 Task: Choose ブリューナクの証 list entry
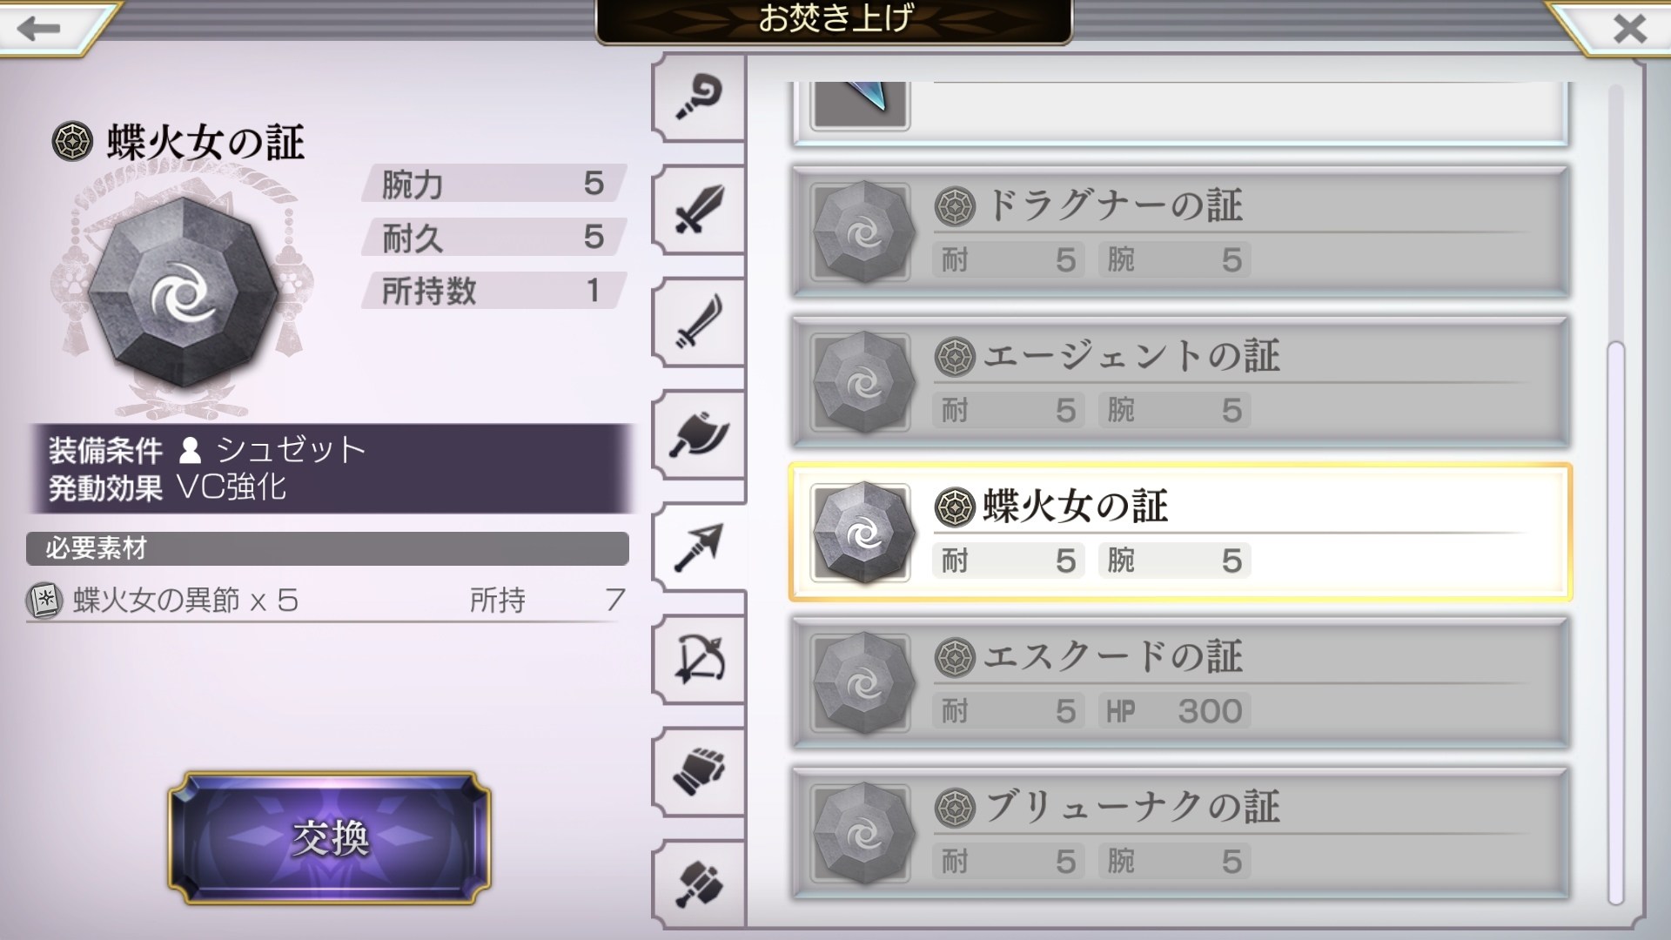[1180, 834]
